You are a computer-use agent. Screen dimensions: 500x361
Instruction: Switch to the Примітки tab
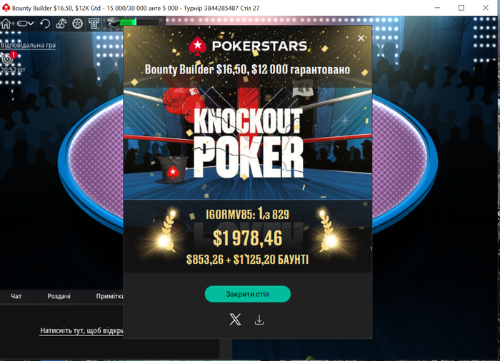point(110,296)
